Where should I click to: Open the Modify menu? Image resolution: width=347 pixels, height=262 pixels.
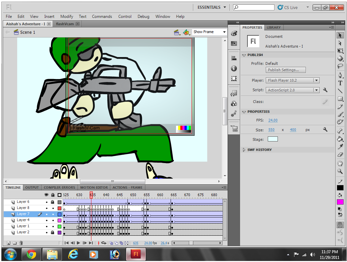(x=67, y=17)
